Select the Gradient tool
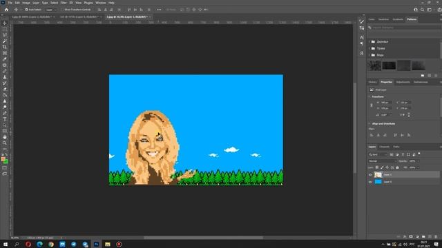Image resolution: width=442 pixels, height=248 pixels. tap(5, 95)
